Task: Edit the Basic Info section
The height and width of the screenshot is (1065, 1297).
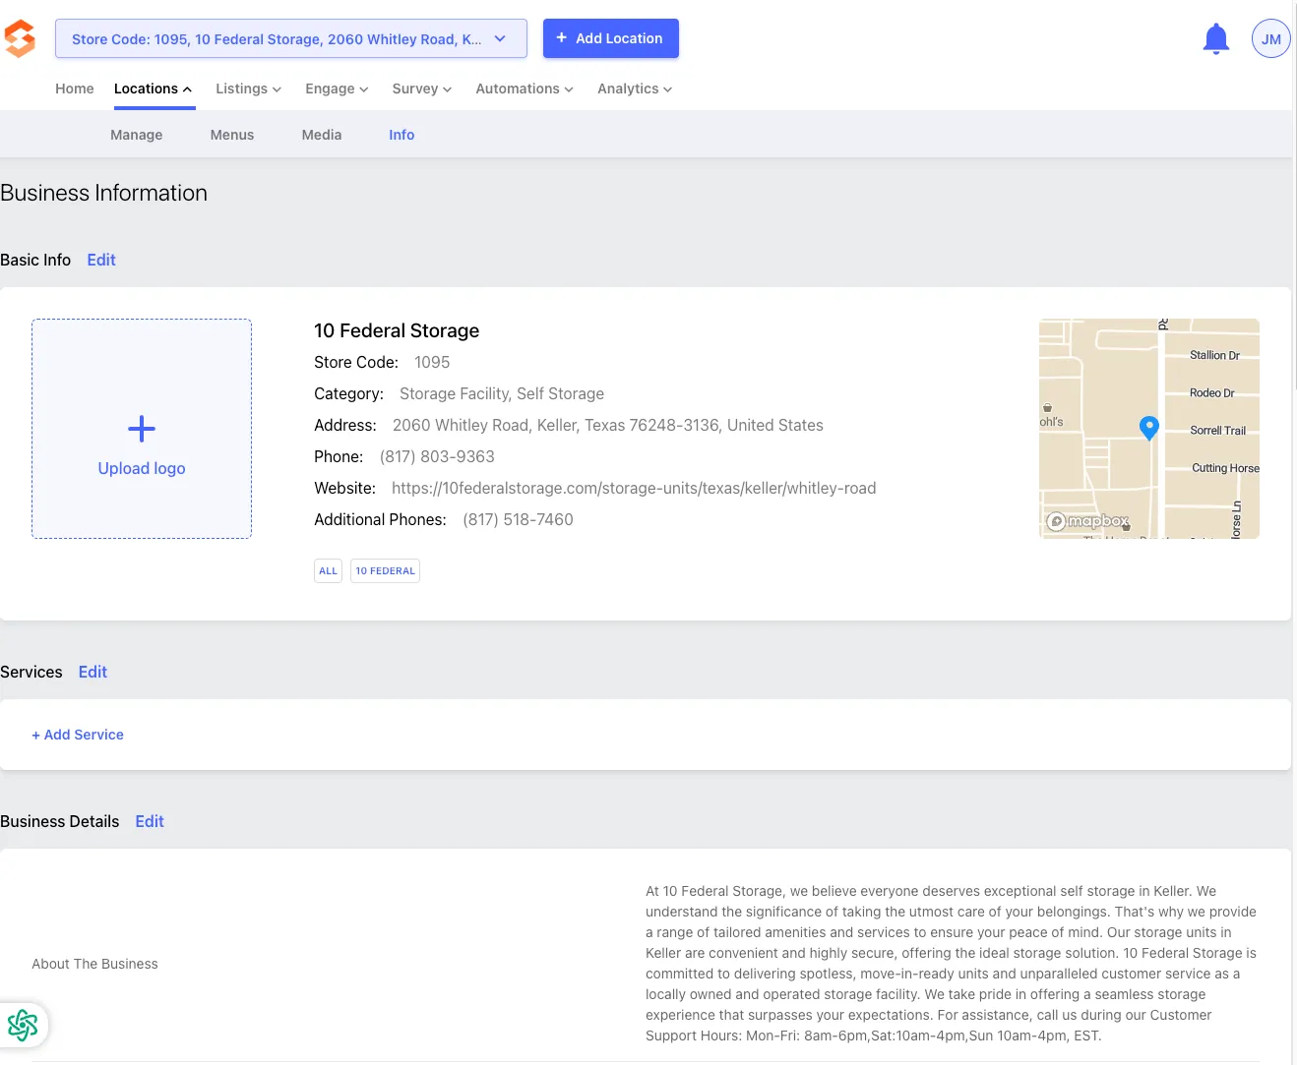Action: pyautogui.click(x=101, y=260)
